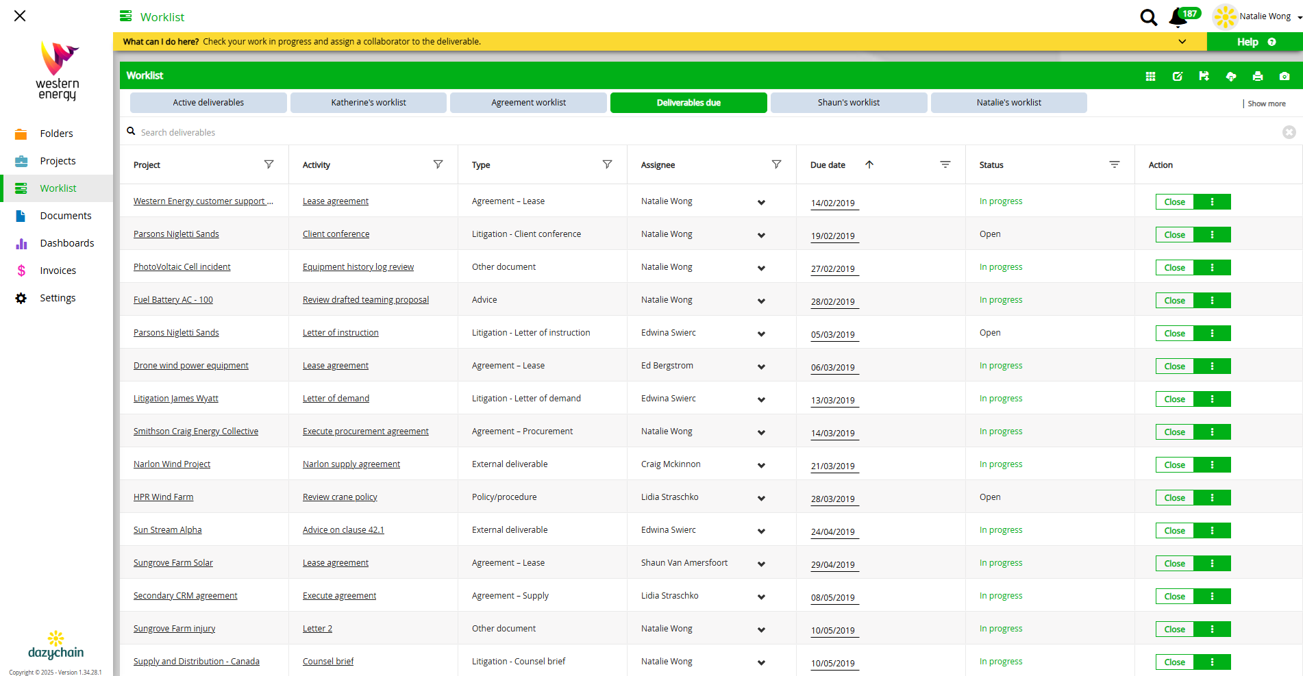This screenshot has width=1303, height=676.
Task: Filter the Project column
Action: 269,164
